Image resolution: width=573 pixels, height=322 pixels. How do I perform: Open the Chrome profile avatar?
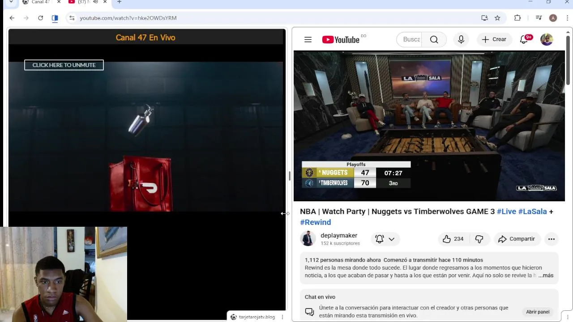(553, 18)
